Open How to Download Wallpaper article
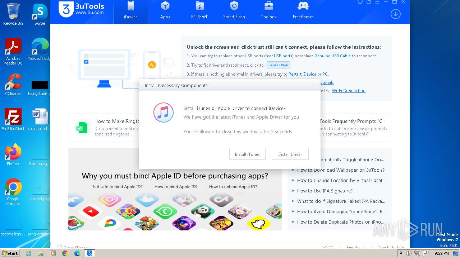 point(341,170)
